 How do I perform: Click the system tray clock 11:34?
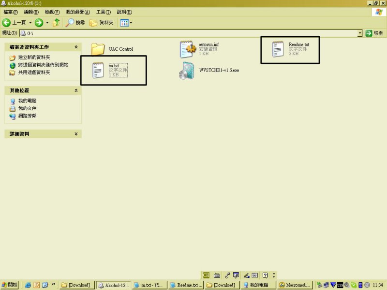pos(378,285)
